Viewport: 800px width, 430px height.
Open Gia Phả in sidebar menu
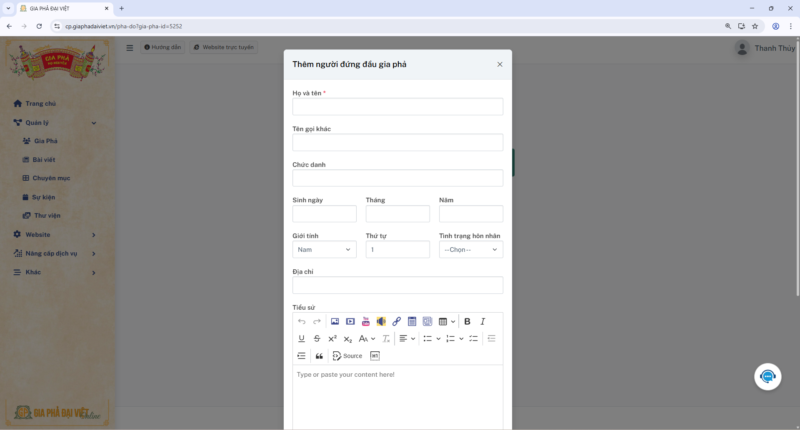tap(46, 141)
